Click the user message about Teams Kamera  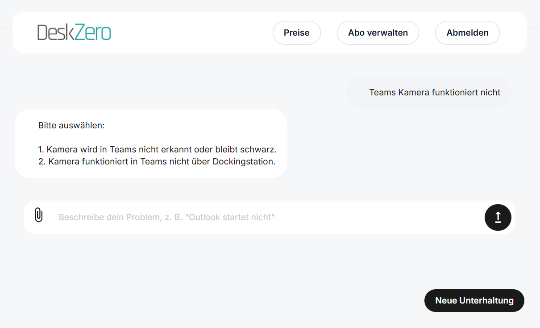(435, 92)
